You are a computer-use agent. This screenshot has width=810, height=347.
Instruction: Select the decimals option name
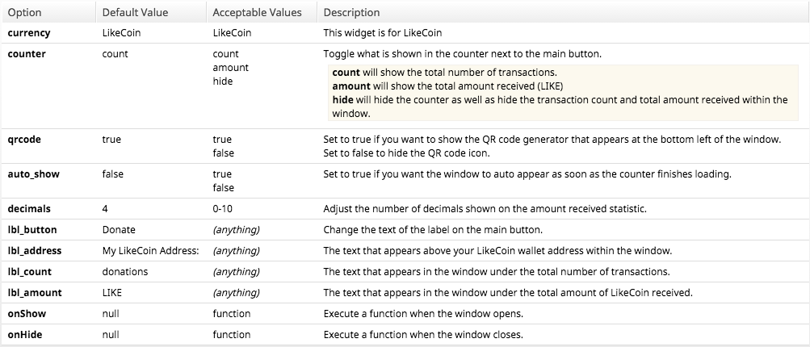(29, 209)
